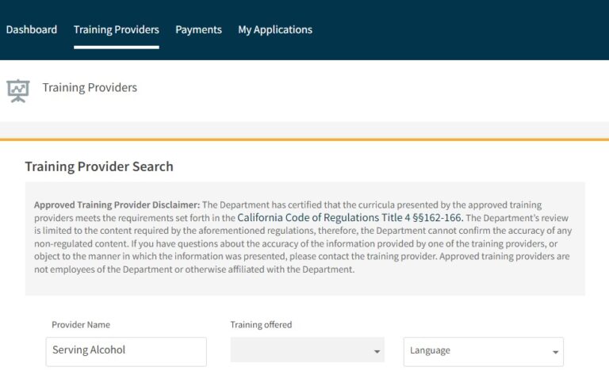This screenshot has width=609, height=386.
Task: Open My Applications from navigation
Action: (x=275, y=30)
